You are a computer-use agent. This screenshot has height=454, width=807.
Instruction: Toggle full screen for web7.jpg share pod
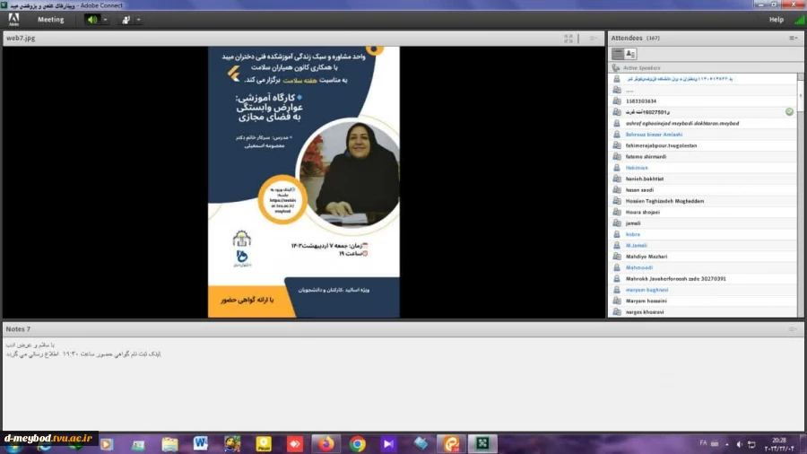(568, 38)
